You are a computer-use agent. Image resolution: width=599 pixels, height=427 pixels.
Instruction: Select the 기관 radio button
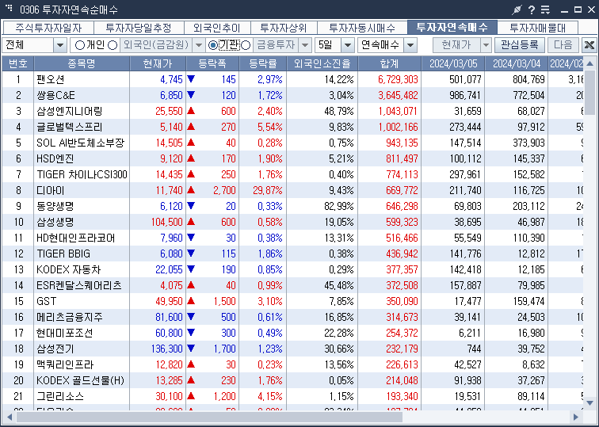[x=213, y=45]
